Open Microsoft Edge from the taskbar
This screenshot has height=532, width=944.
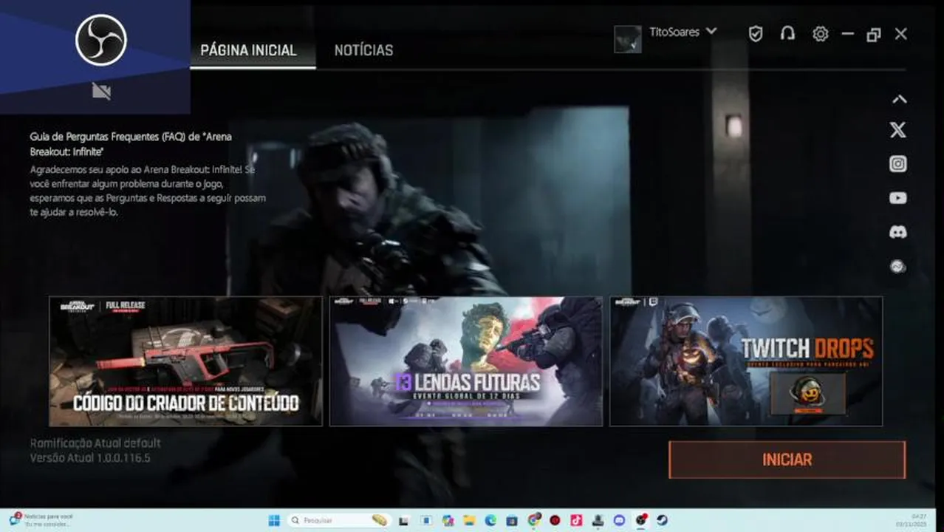(x=490, y=520)
